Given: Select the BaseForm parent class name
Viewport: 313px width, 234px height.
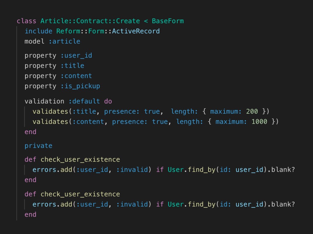Looking at the screenshot, I should pyautogui.click(x=168, y=21).
